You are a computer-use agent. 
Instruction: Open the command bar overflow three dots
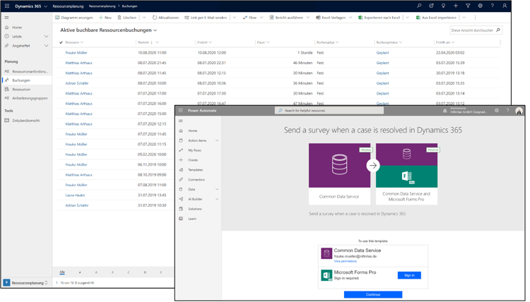475,18
